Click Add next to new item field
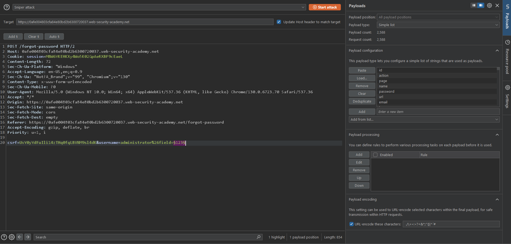Viewport: 511px width, 244px height. [362, 111]
